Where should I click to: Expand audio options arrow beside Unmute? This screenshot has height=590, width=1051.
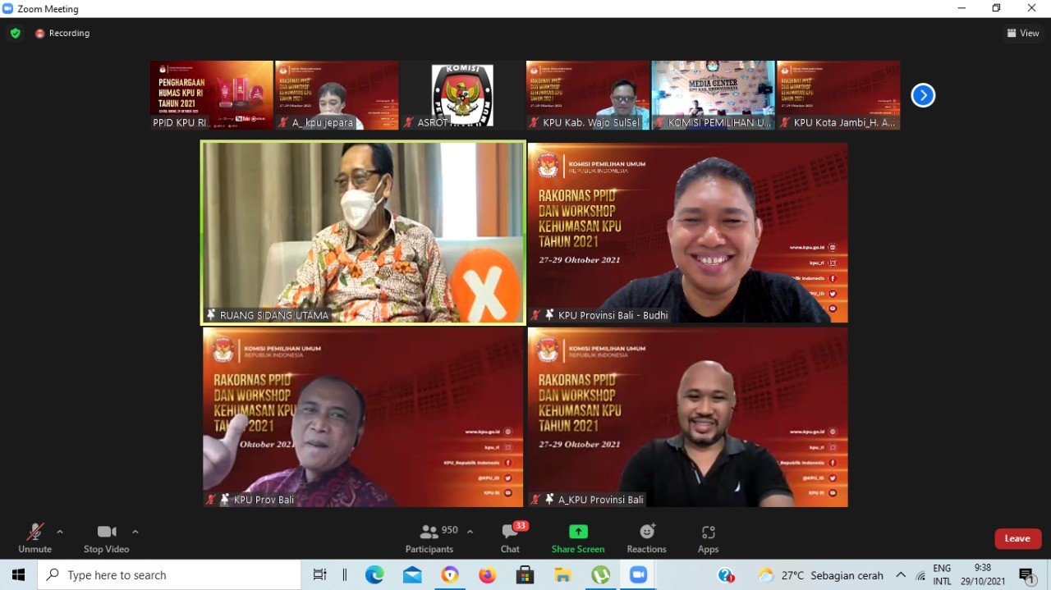[60, 532]
